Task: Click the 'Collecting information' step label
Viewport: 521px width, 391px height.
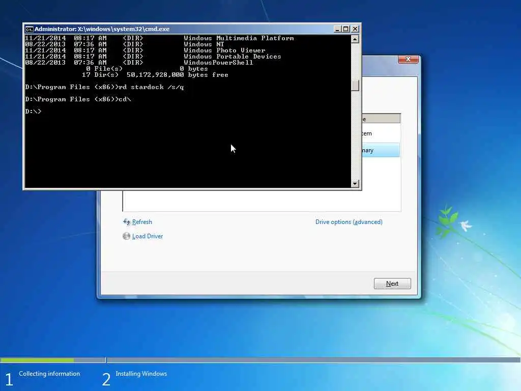Action: (x=49, y=374)
